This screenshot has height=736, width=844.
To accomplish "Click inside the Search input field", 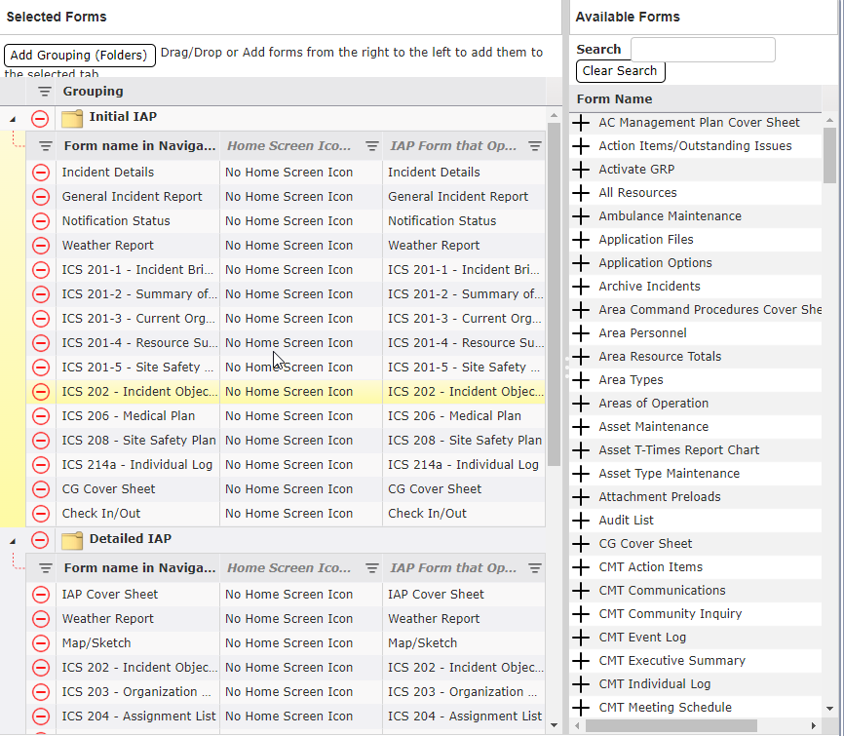I will (703, 49).
